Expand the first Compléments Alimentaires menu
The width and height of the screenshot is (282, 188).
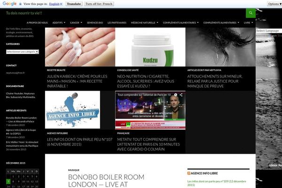tap(181, 23)
